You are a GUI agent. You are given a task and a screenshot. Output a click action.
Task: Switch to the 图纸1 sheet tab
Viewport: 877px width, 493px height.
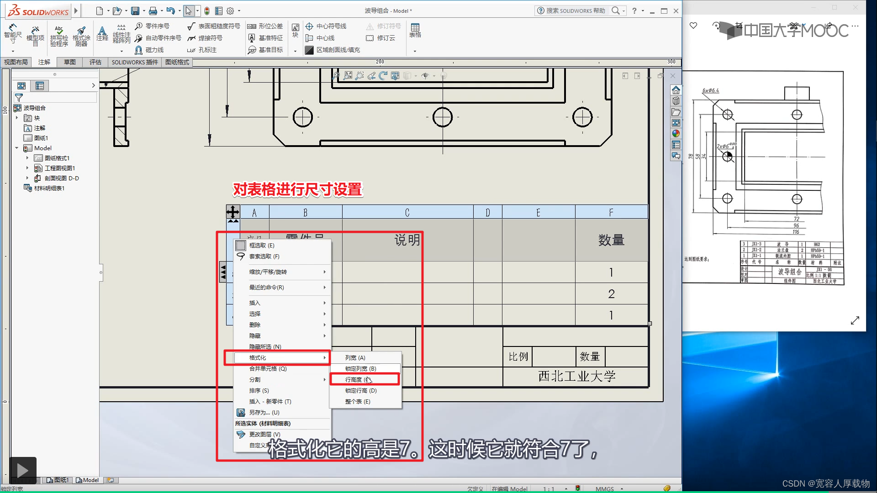[58, 480]
